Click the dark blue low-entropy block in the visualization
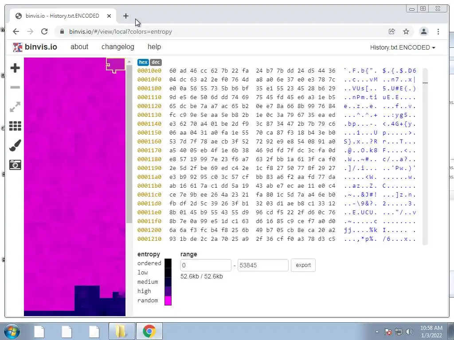The height and width of the screenshot is (340, 454). [87, 298]
